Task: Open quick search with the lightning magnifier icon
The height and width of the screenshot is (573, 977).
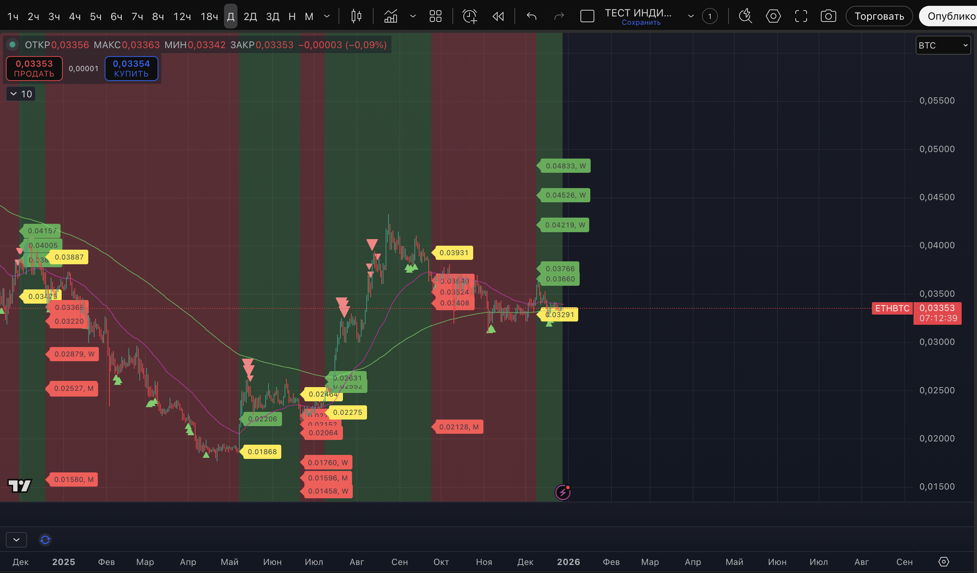Action: pyautogui.click(x=745, y=16)
